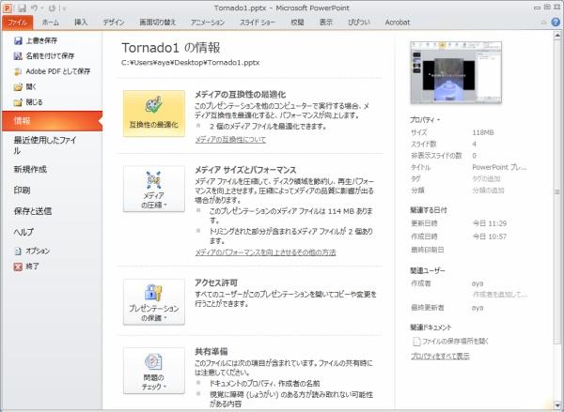Viewport: 564px width, 412px height.
Task: Open the スライド ショー ribbon tab
Action: pyautogui.click(x=258, y=23)
